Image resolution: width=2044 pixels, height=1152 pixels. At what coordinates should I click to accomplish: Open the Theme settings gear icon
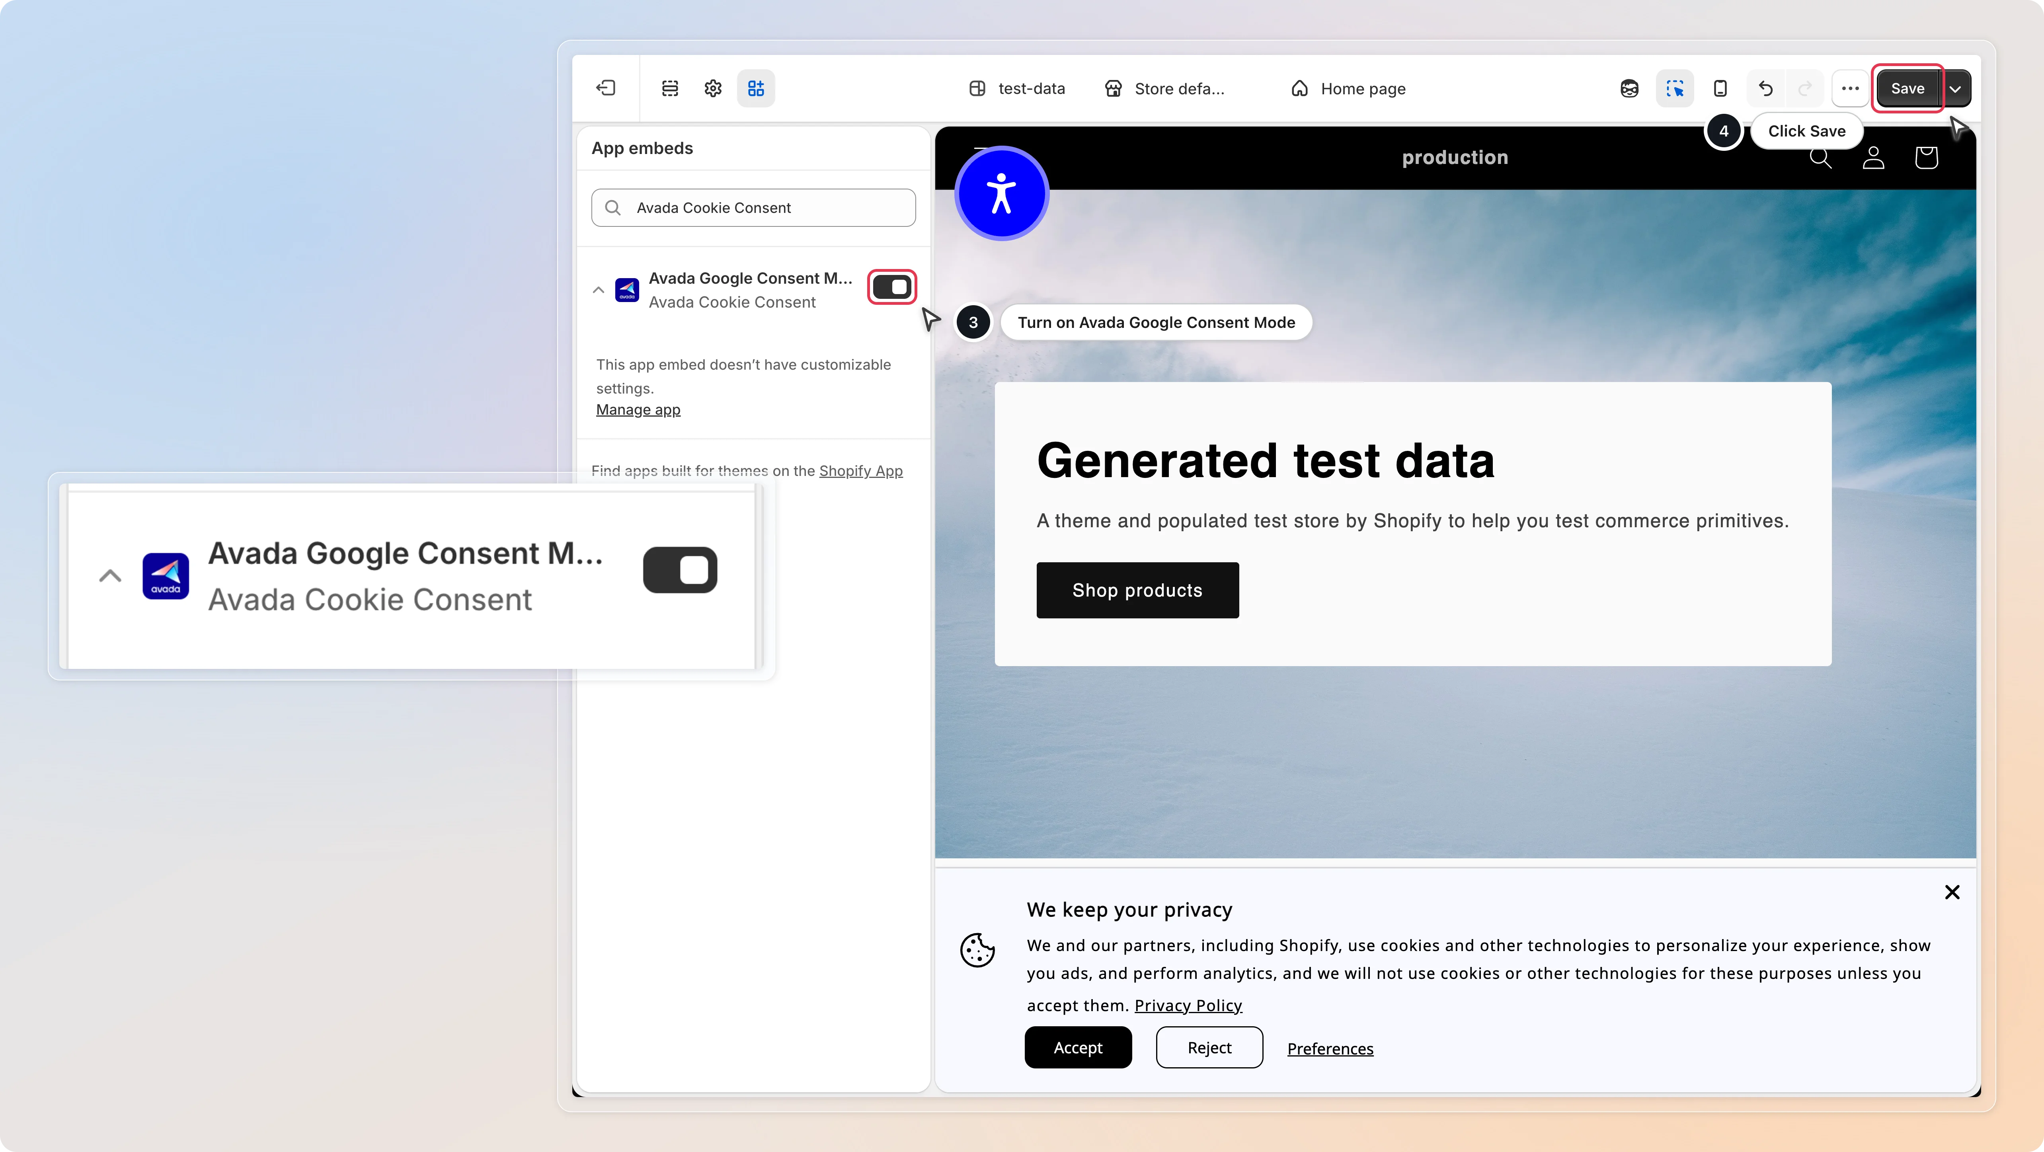(713, 88)
